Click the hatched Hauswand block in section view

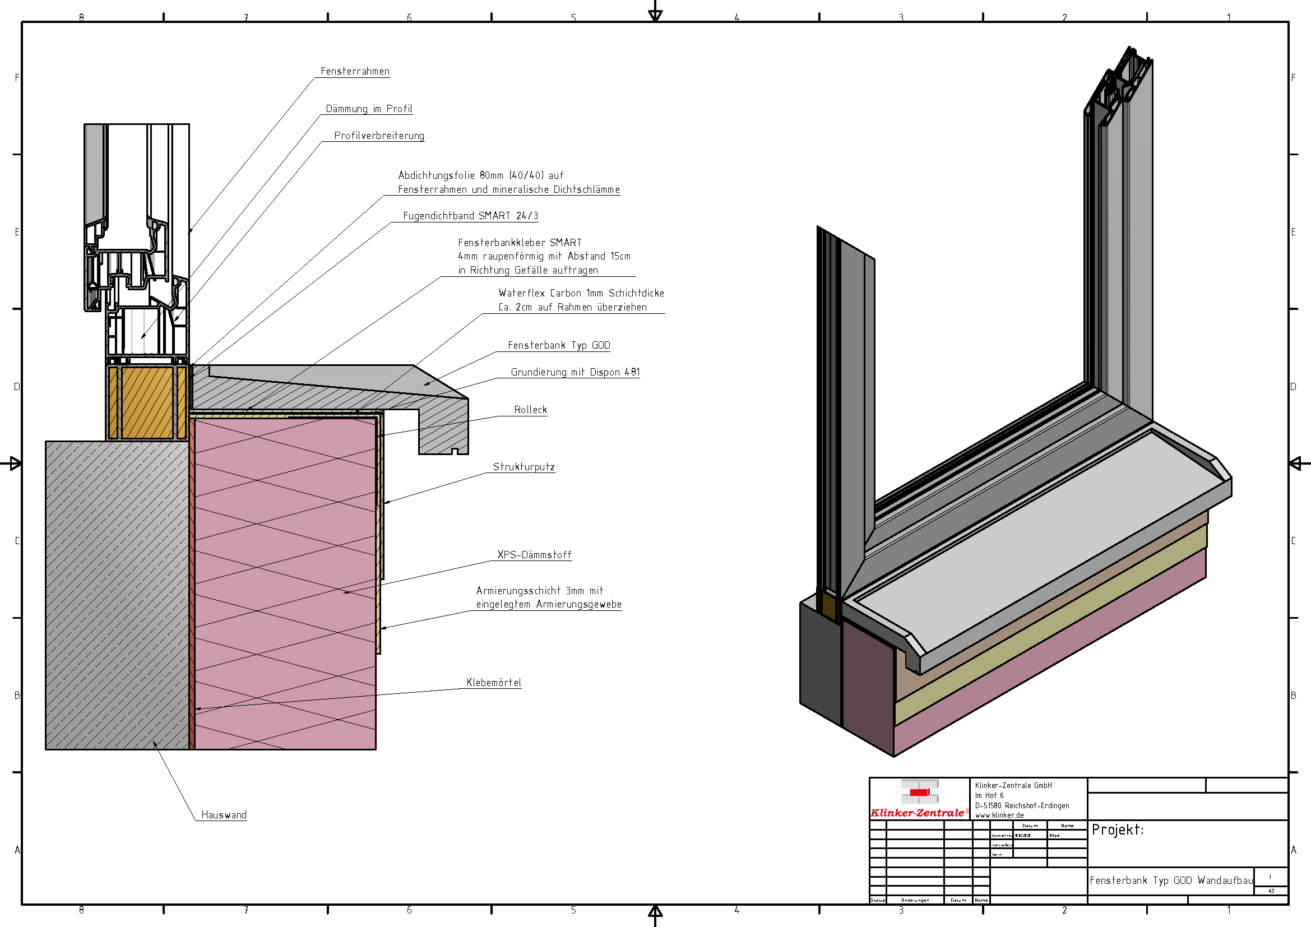pos(118,595)
